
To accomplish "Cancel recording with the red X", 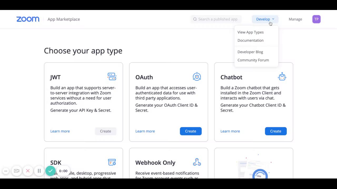I will tap(28, 171).
